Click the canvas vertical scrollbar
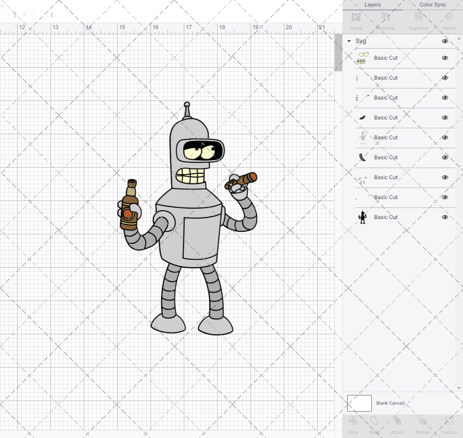This screenshot has width=463, height=438. 338,51
